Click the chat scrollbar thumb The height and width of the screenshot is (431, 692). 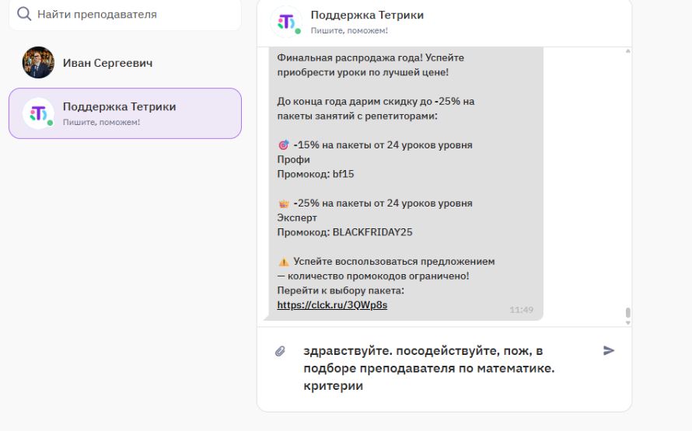[627, 313]
